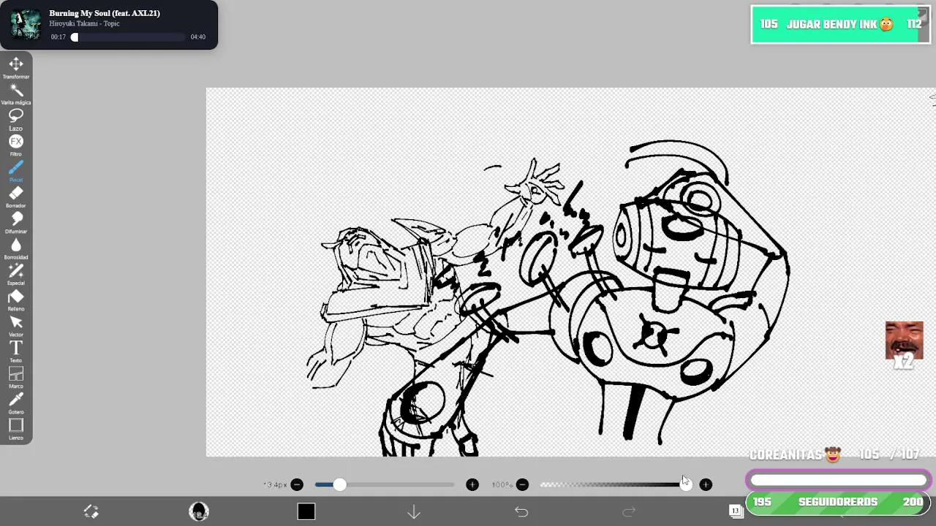Screen dimensions: 936x526
Task: Select the Varita mágica tool
Action: coord(15,94)
